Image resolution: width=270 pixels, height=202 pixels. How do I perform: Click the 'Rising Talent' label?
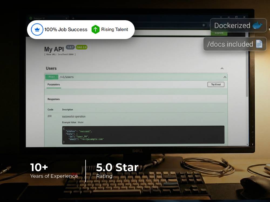(x=114, y=29)
